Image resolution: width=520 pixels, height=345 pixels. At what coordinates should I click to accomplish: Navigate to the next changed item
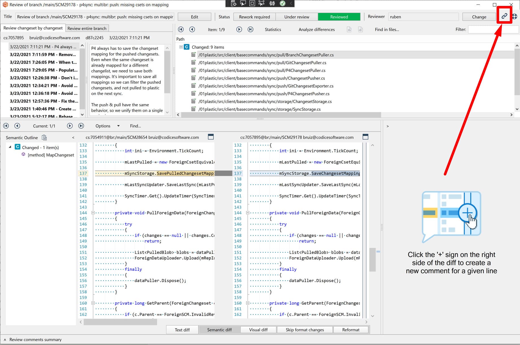(239, 29)
